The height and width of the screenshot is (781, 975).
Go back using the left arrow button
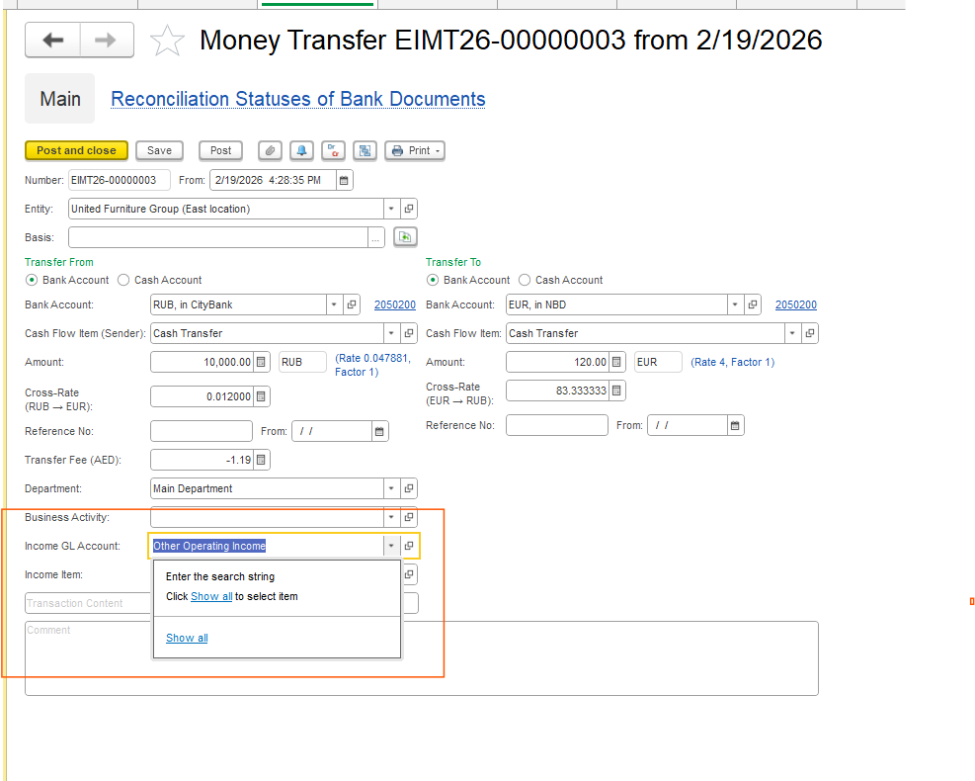pos(52,40)
